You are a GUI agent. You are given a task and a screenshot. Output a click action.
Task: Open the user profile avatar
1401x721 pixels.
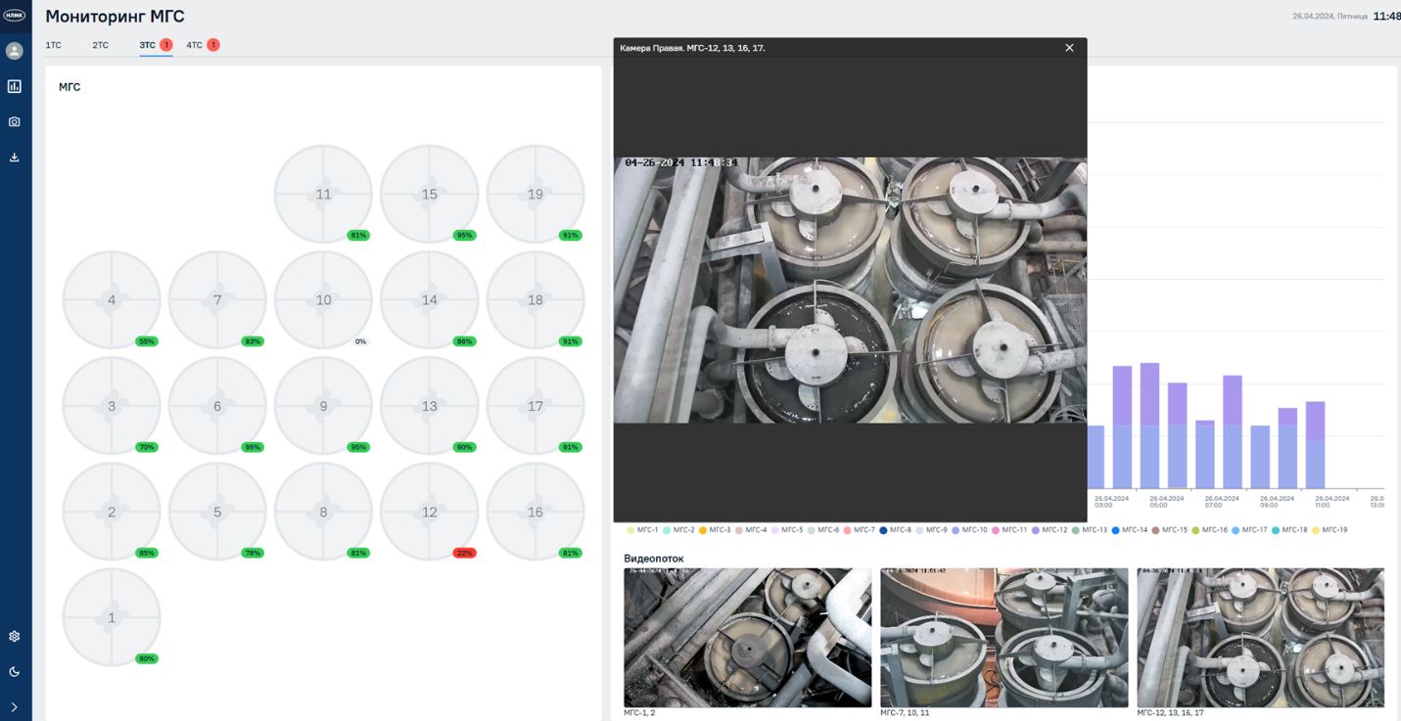pos(14,51)
